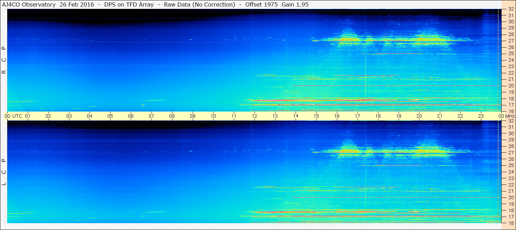The height and width of the screenshot is (230, 516).
Task: Click the 25 MHz tick label in RCP panel
Action: (x=511, y=54)
